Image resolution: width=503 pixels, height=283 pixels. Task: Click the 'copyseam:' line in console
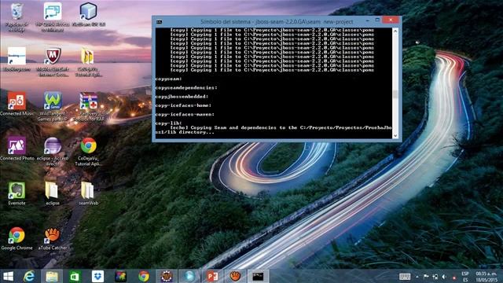tap(169, 79)
